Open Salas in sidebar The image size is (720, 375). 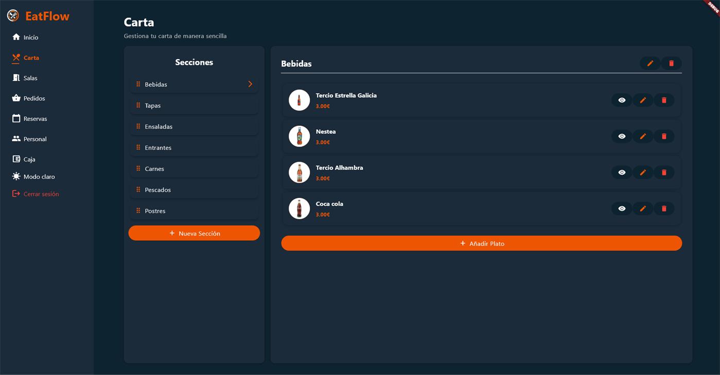tap(25, 78)
